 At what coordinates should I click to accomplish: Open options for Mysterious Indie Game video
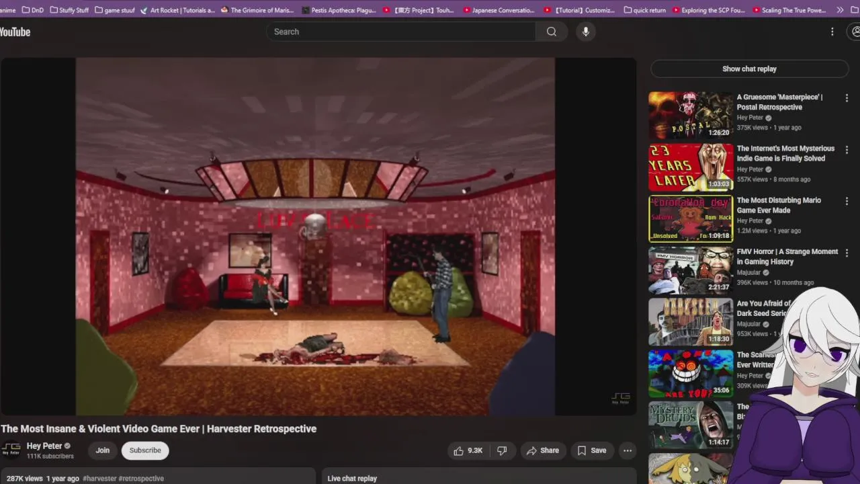point(847,150)
